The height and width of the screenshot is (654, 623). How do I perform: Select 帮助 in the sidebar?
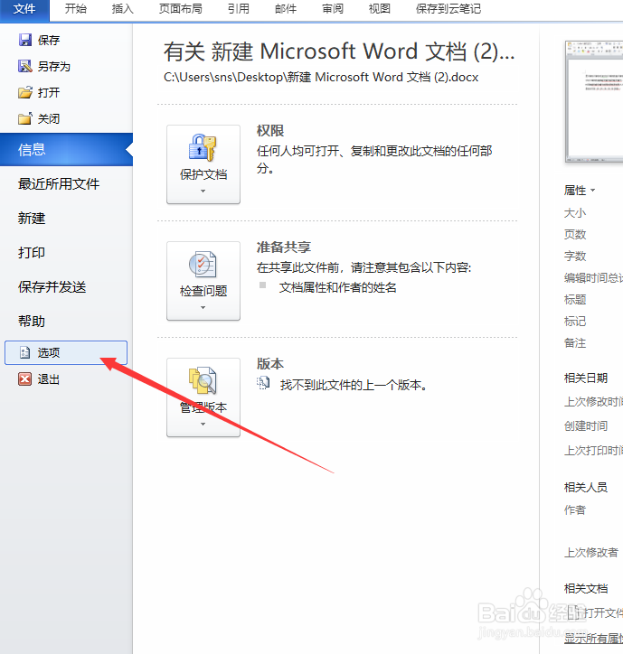pyautogui.click(x=32, y=322)
